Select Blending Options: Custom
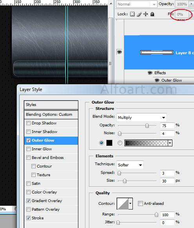The width and height of the screenshot is (194, 228). [51, 115]
